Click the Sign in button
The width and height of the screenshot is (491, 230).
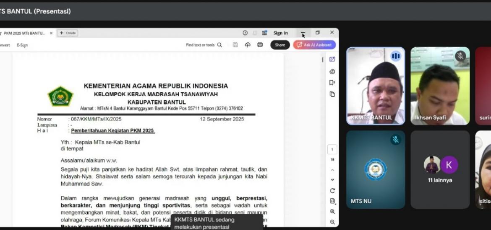coord(280,33)
